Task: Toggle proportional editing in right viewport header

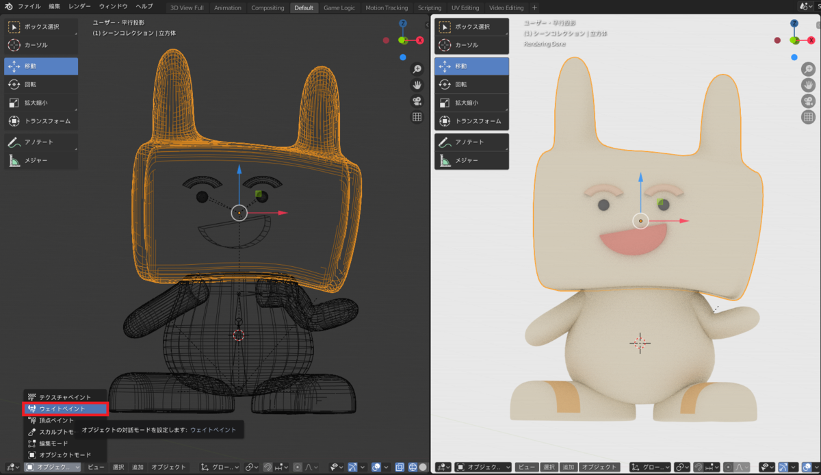Action: click(728, 467)
